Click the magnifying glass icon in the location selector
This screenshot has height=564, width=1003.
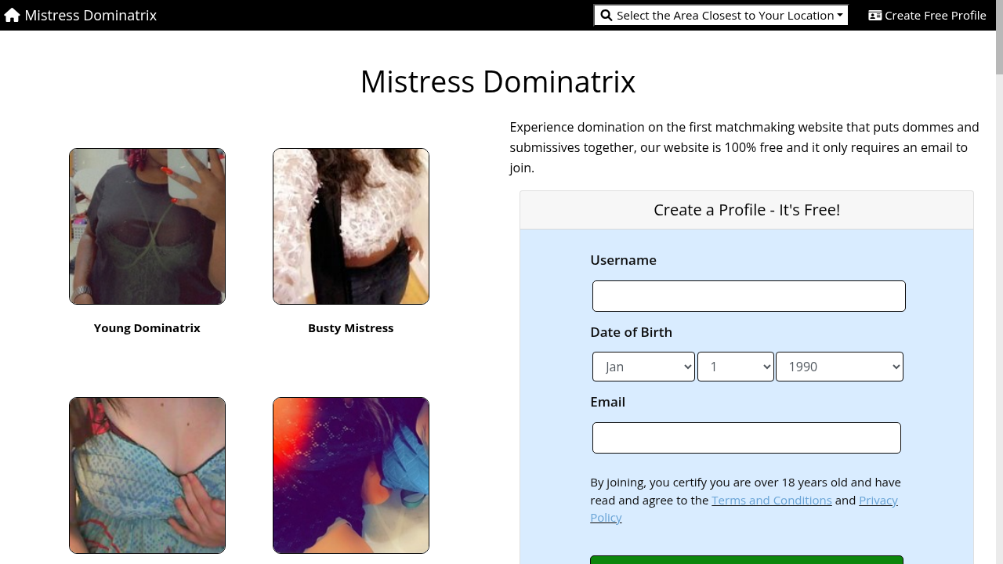click(606, 15)
